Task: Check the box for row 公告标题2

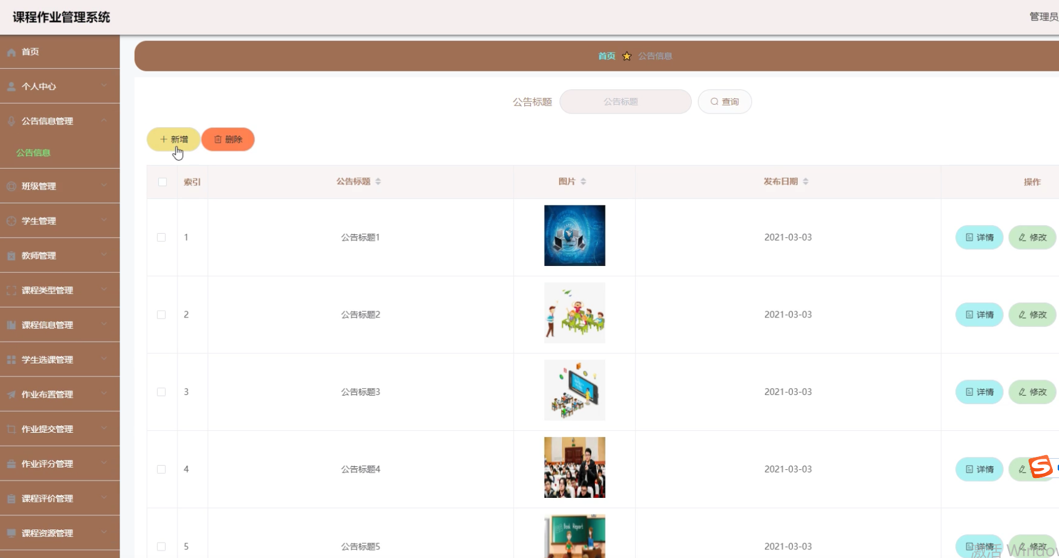Action: click(x=161, y=315)
